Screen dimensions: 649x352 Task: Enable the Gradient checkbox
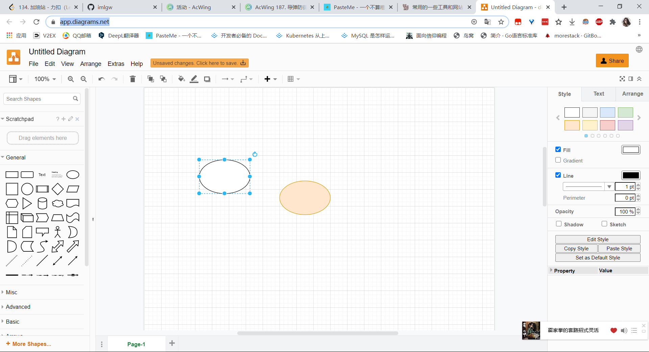558,160
